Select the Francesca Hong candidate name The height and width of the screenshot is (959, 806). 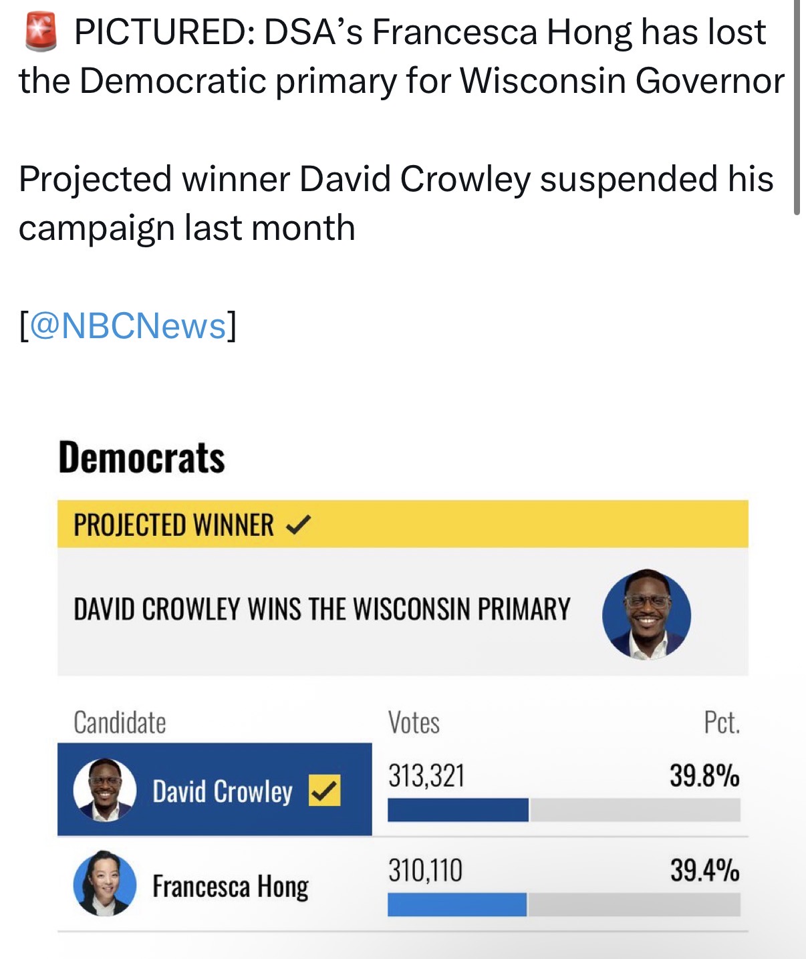(231, 887)
